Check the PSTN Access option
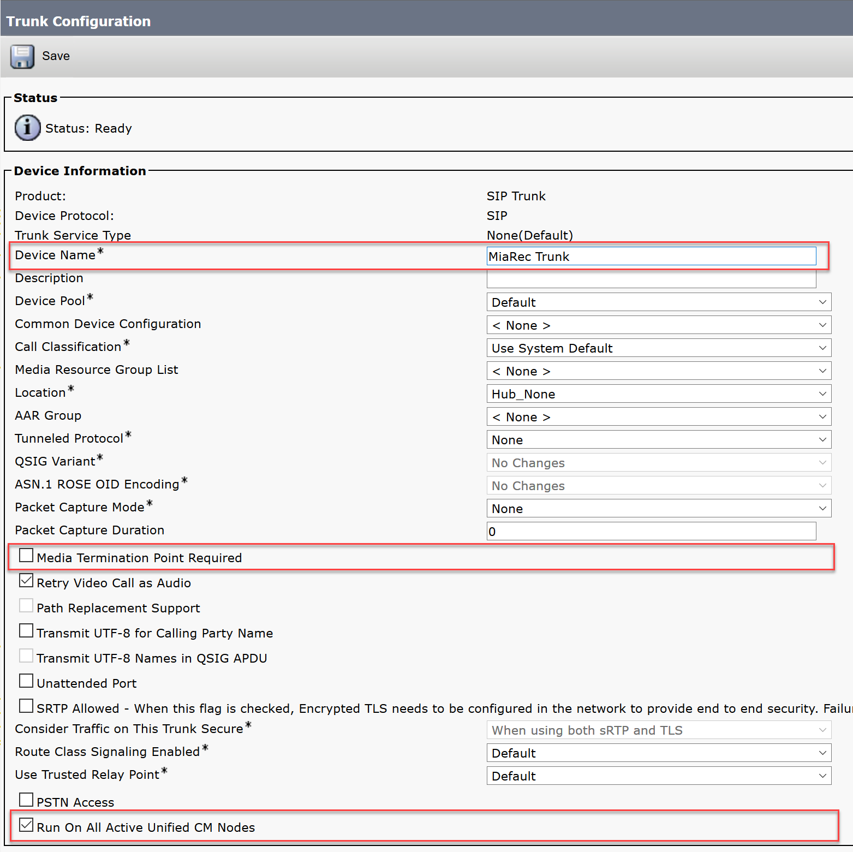The image size is (853, 852). pyautogui.click(x=26, y=800)
